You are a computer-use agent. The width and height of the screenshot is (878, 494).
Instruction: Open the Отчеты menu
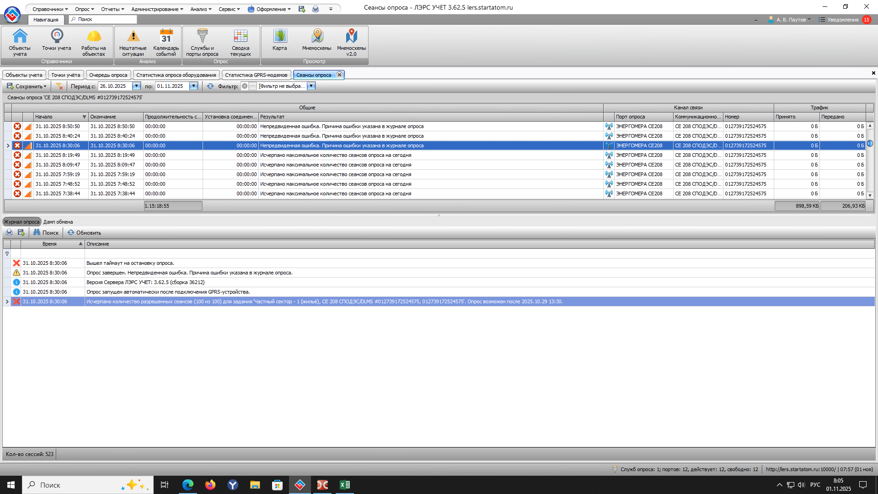[x=112, y=9]
